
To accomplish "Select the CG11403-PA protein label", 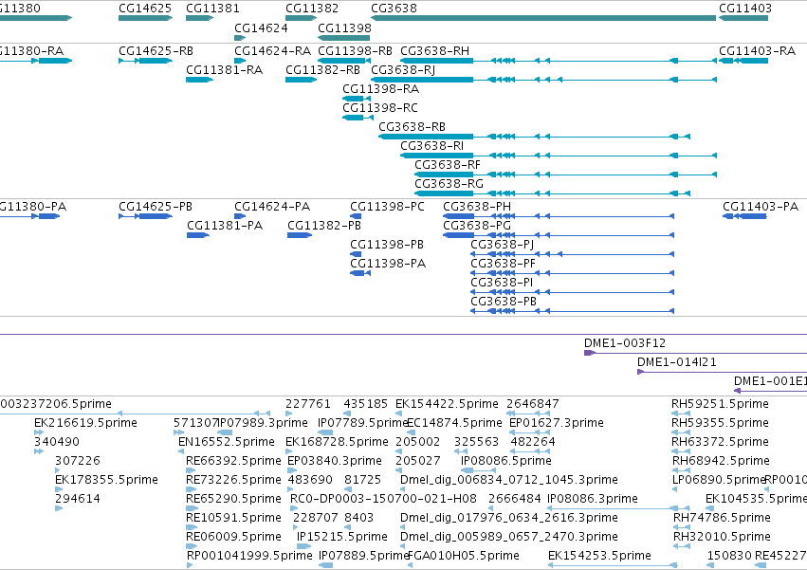I will coord(761,207).
